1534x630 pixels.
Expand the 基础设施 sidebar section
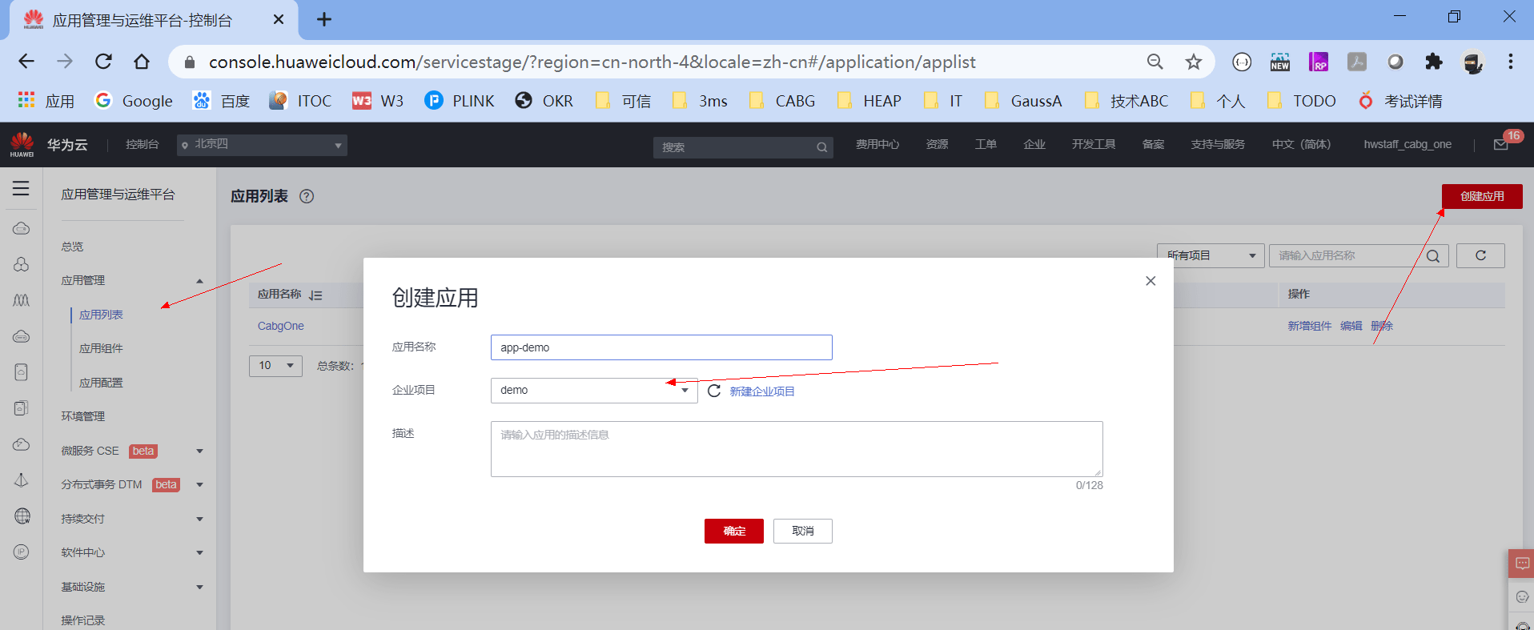[x=199, y=588]
